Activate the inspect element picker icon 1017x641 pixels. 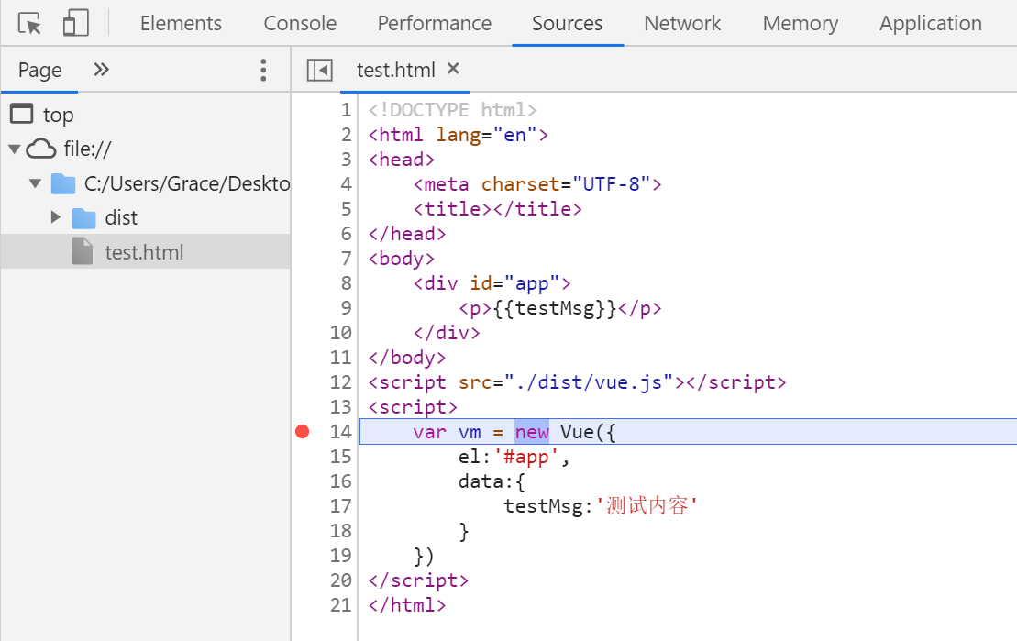pos(30,23)
